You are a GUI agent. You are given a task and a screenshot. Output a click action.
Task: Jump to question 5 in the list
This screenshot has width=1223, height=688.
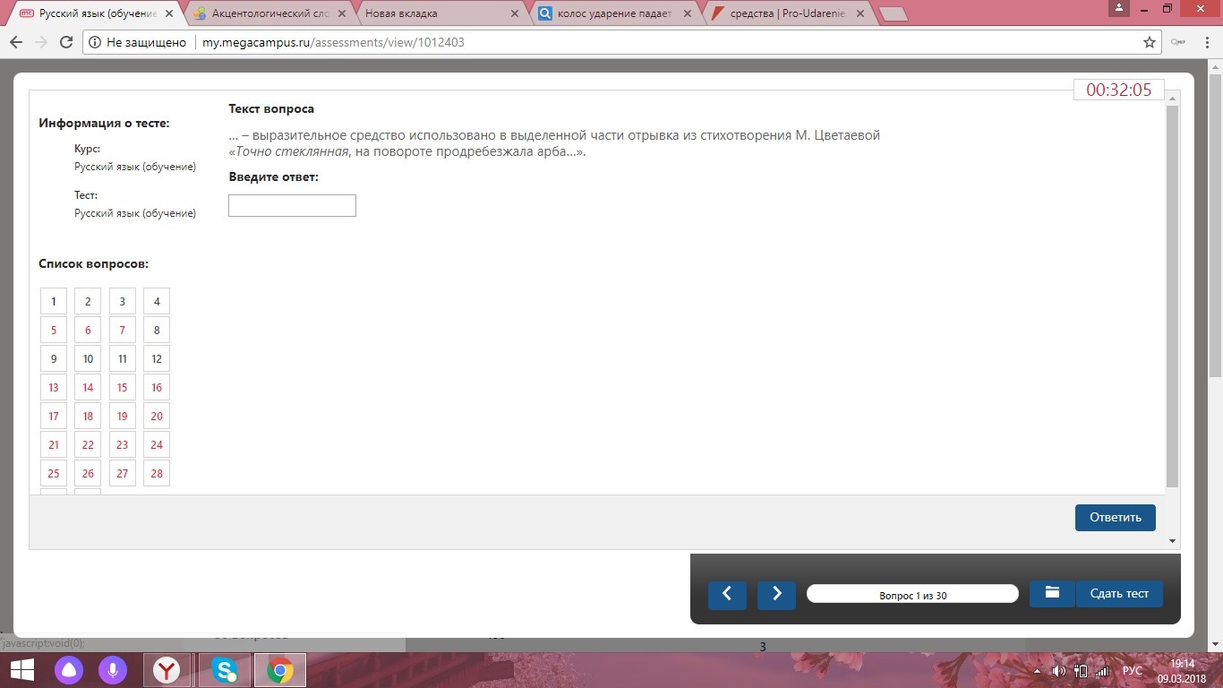tap(54, 331)
